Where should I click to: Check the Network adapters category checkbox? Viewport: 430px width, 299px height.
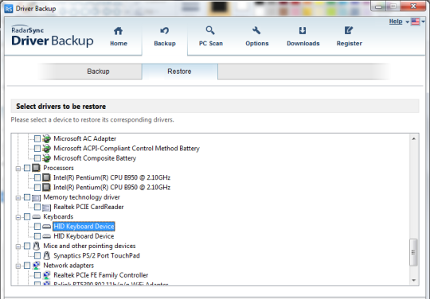27,266
